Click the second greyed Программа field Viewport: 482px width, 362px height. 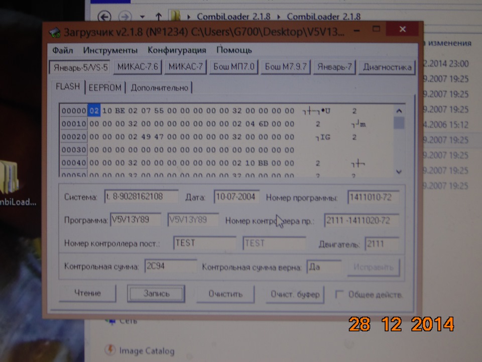coord(193,220)
